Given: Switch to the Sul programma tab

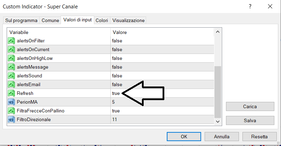Looking at the screenshot, I should (x=21, y=21).
